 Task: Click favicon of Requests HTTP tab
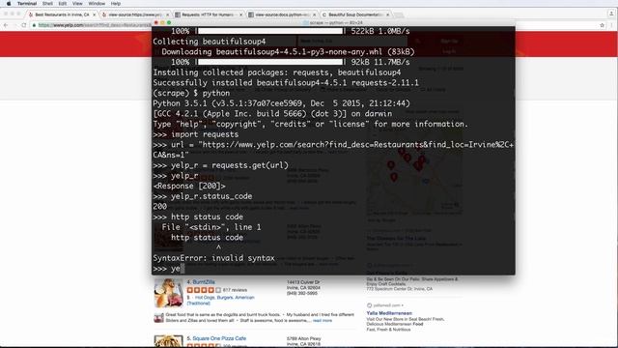tap(178, 14)
